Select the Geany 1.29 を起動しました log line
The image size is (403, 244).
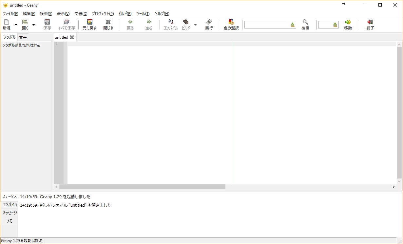coord(55,197)
